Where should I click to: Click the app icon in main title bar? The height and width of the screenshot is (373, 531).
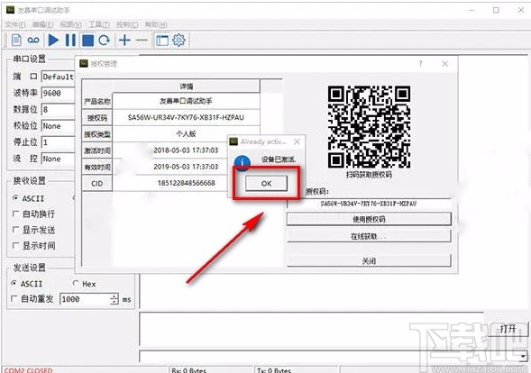pyautogui.click(x=10, y=10)
